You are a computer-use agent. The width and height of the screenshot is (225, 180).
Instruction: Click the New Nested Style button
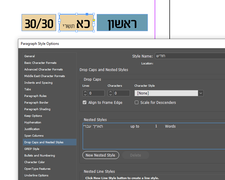(x=100, y=155)
